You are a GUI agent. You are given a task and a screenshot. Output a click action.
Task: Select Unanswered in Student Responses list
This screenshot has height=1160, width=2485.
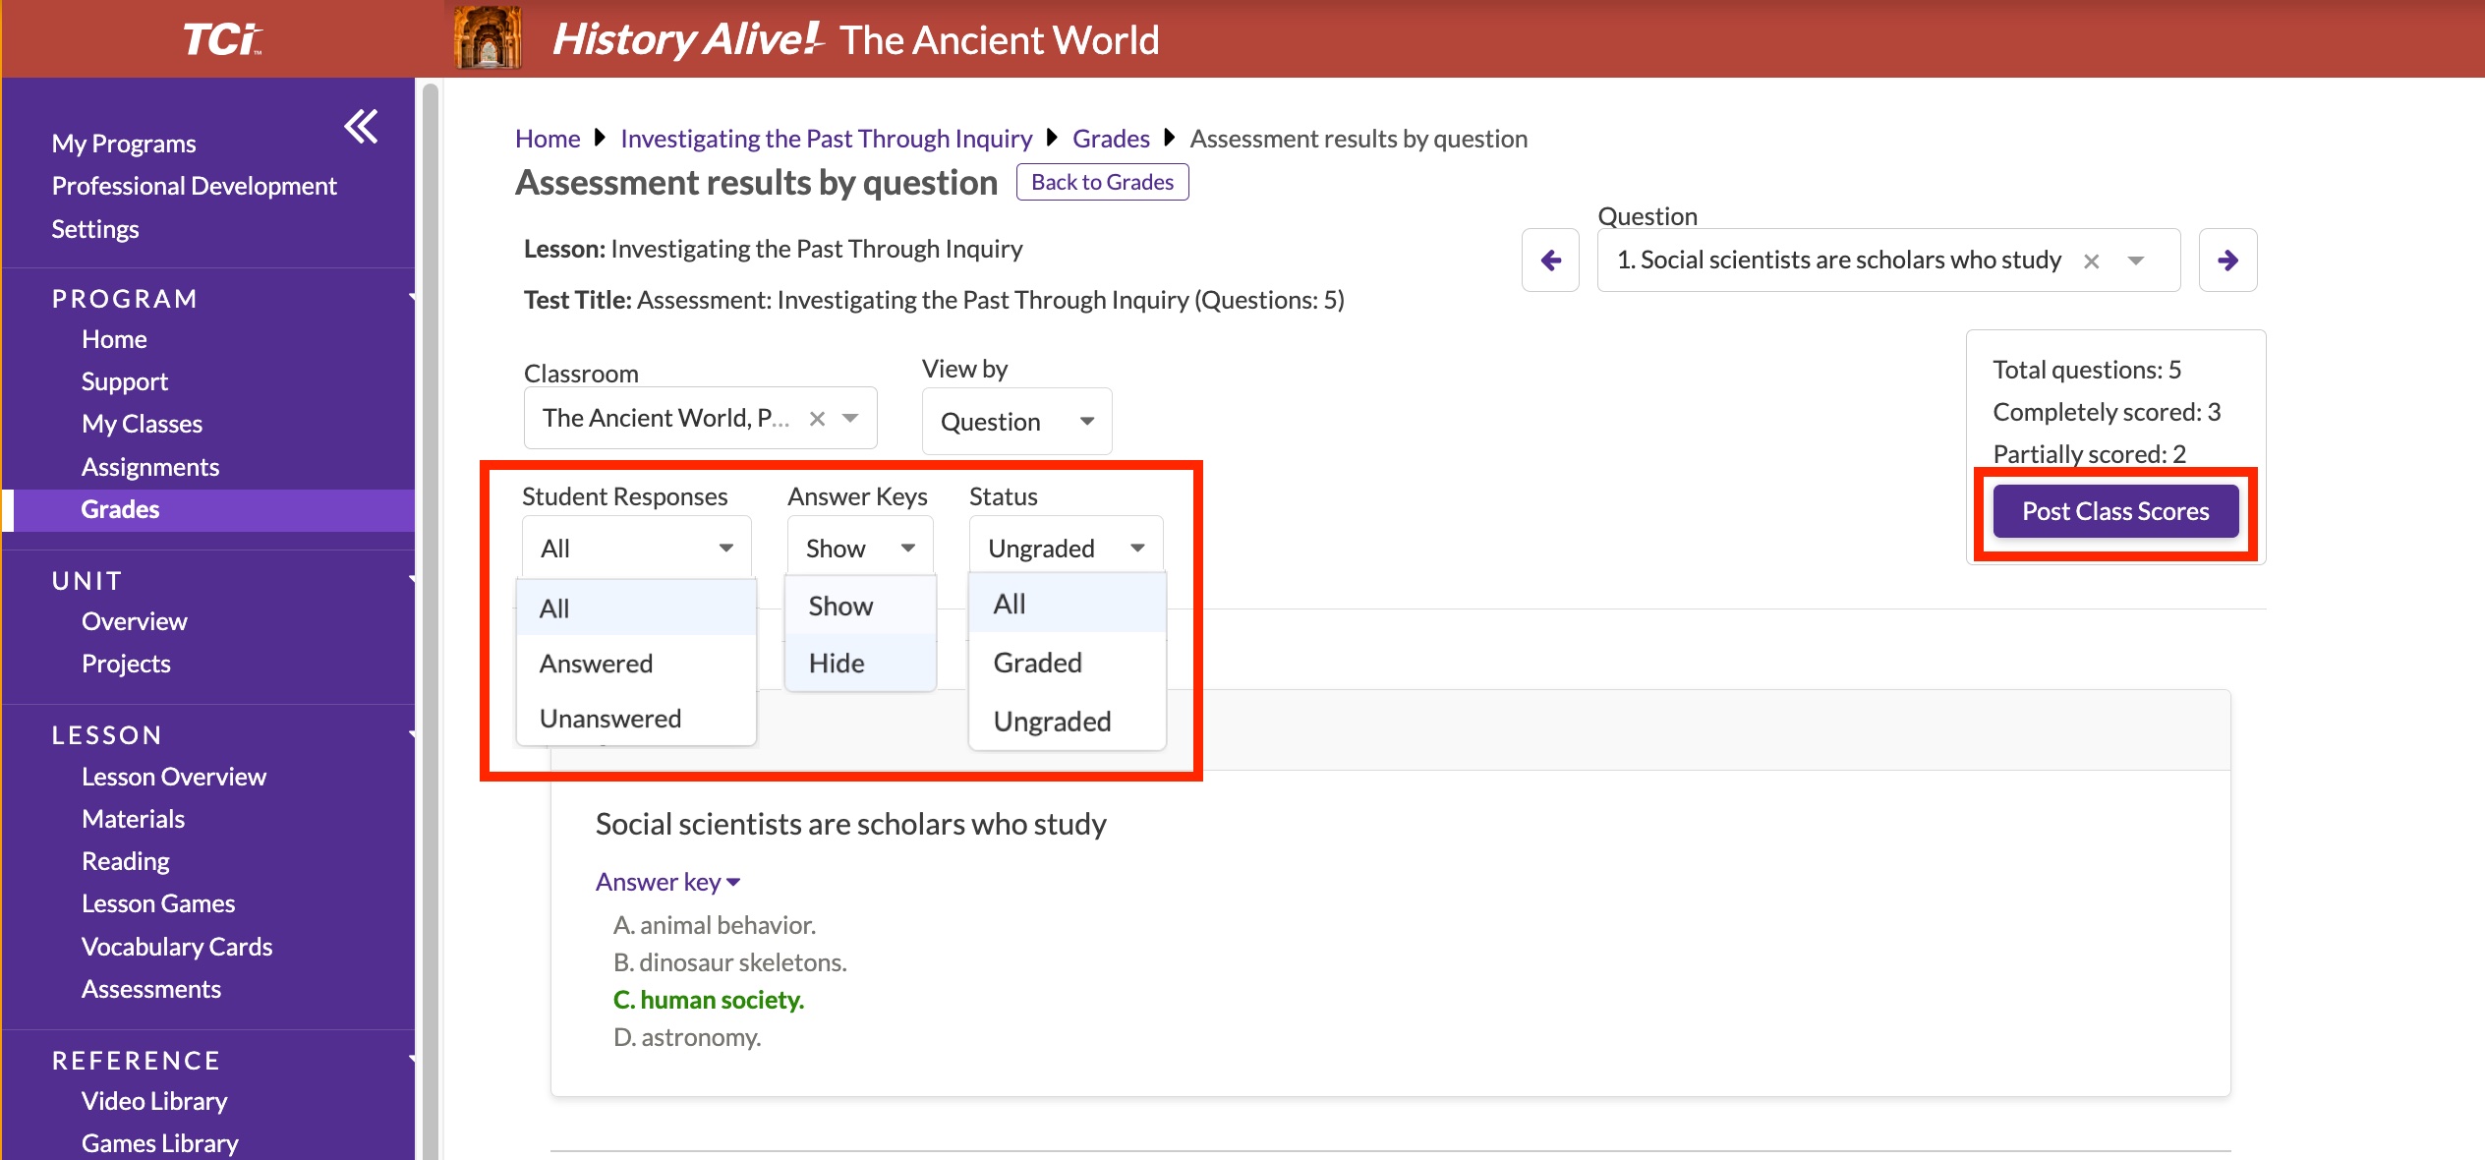click(x=610, y=719)
